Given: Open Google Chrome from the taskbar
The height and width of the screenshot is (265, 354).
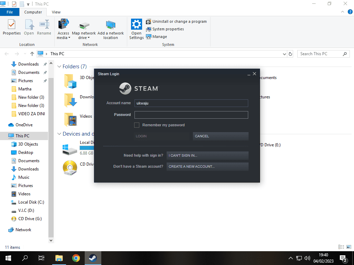Looking at the screenshot, I should [76, 258].
